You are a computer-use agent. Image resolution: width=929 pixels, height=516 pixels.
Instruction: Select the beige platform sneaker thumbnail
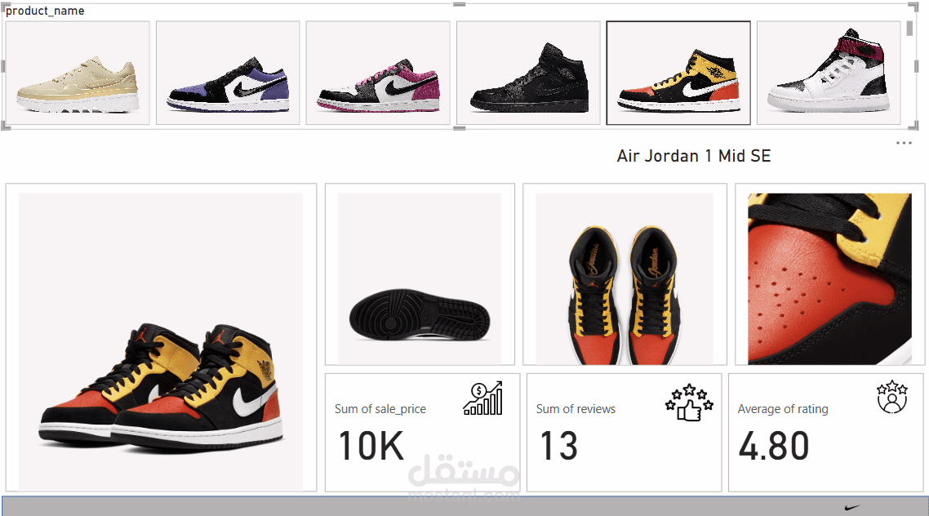click(x=78, y=73)
